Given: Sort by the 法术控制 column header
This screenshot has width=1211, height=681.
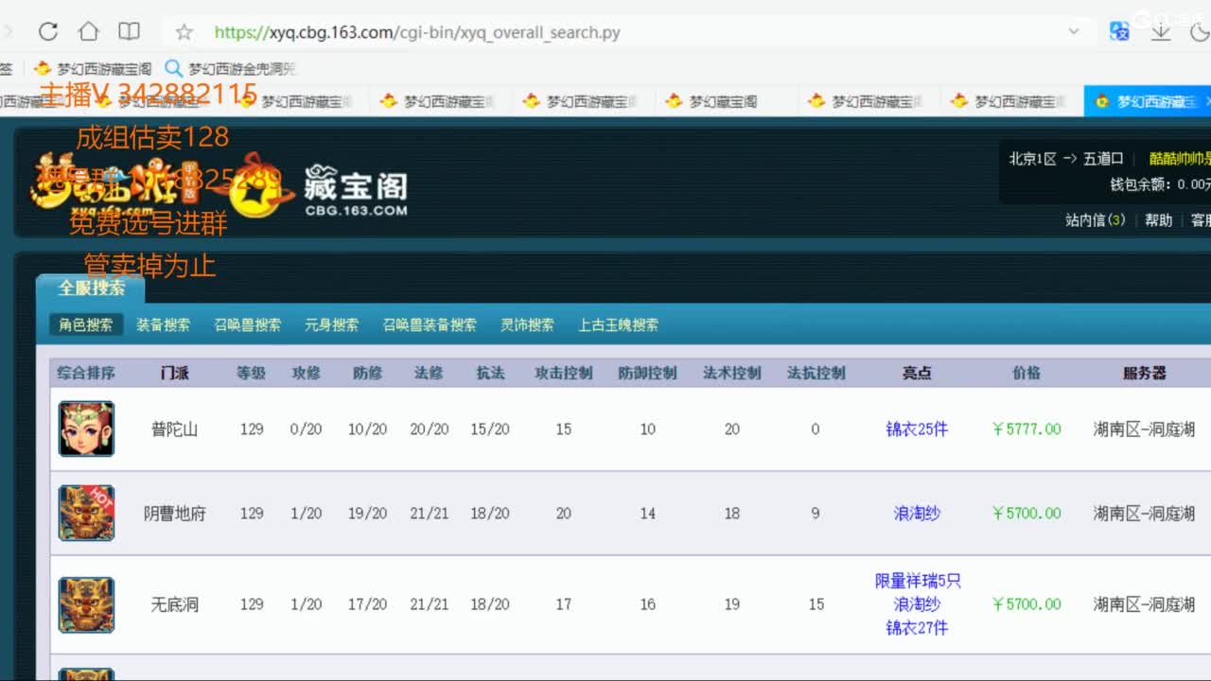Looking at the screenshot, I should (731, 373).
